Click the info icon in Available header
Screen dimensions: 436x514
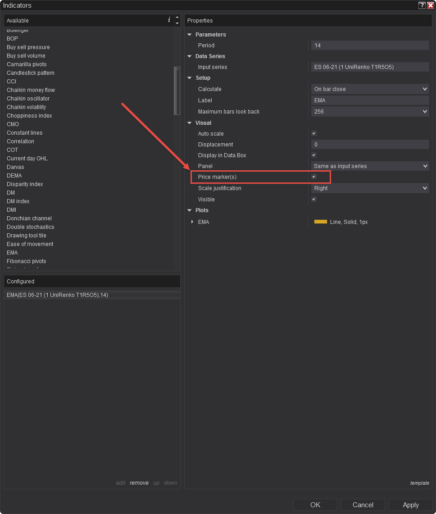pyautogui.click(x=169, y=20)
